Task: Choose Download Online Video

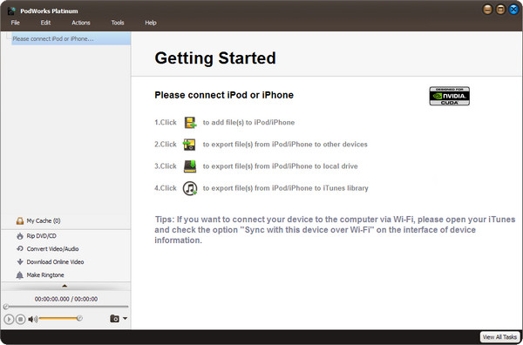Action: click(x=50, y=262)
